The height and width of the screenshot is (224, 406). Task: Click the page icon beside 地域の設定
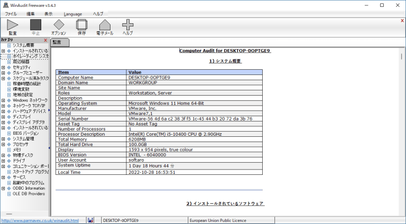[x=9, y=95]
